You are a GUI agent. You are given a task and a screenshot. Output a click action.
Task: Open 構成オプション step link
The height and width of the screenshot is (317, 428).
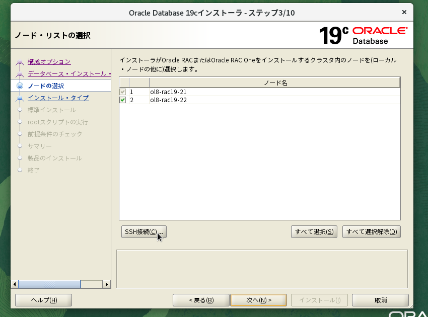(49, 62)
